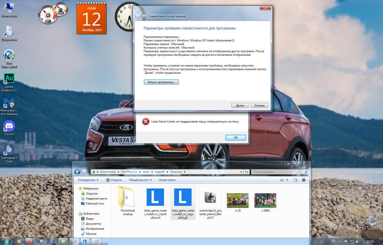Select wotmodpack_protanki_extend file
This screenshot has width=383, height=245.
click(x=210, y=203)
